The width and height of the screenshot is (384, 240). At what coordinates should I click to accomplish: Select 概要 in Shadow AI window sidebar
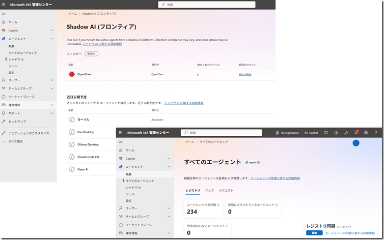[x=12, y=46]
